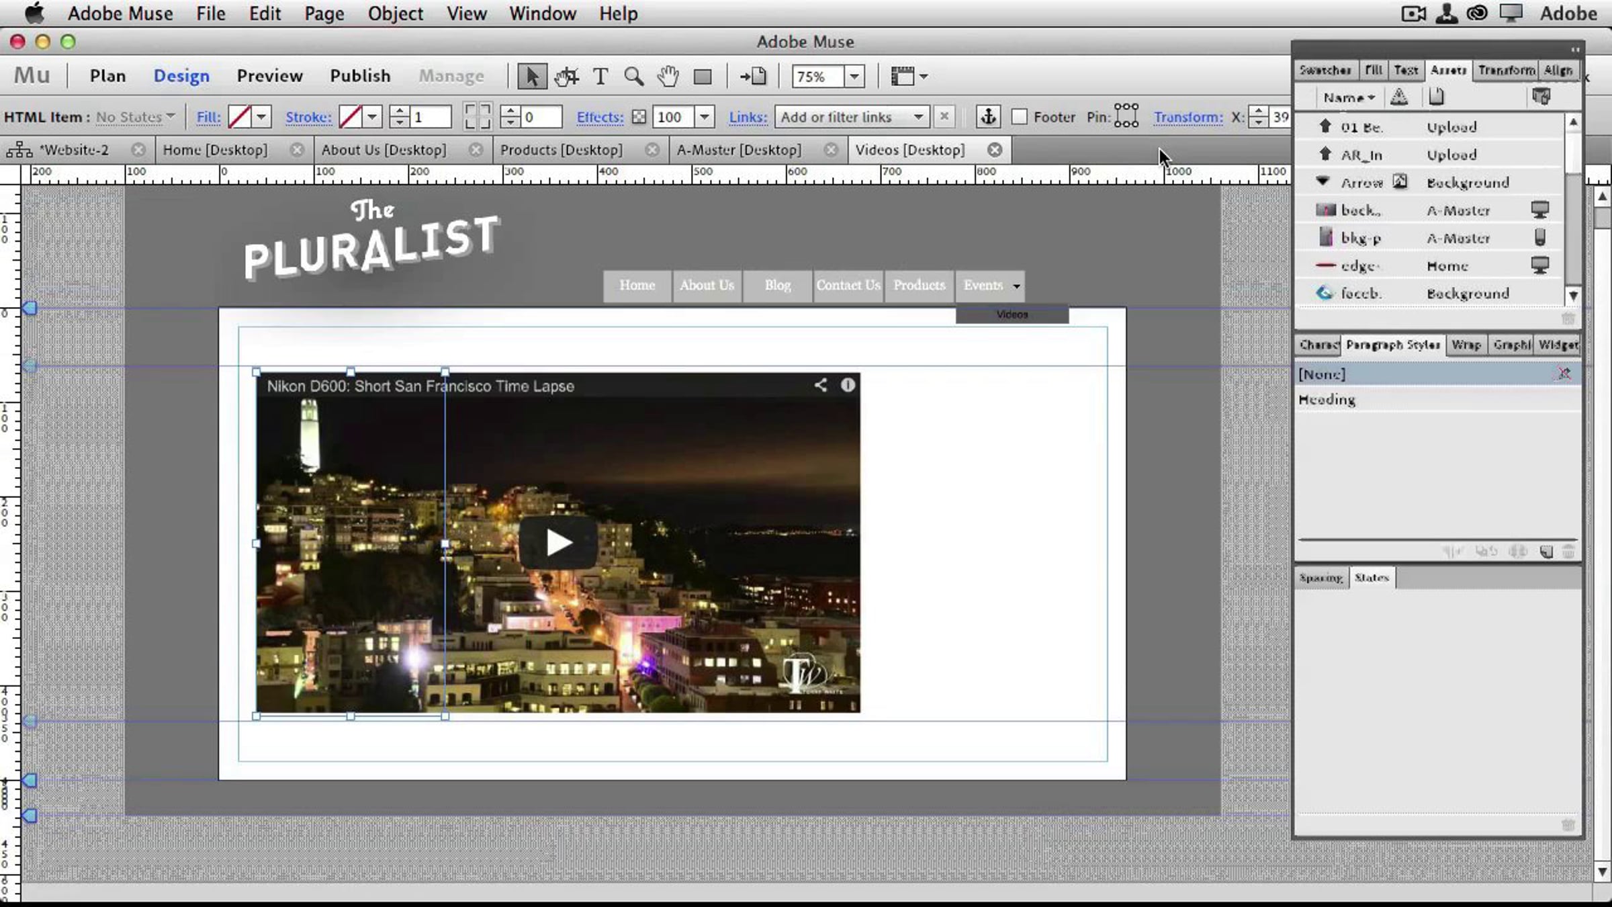Click the Stroke color swatch
The image size is (1612, 907).
pyautogui.click(x=350, y=117)
